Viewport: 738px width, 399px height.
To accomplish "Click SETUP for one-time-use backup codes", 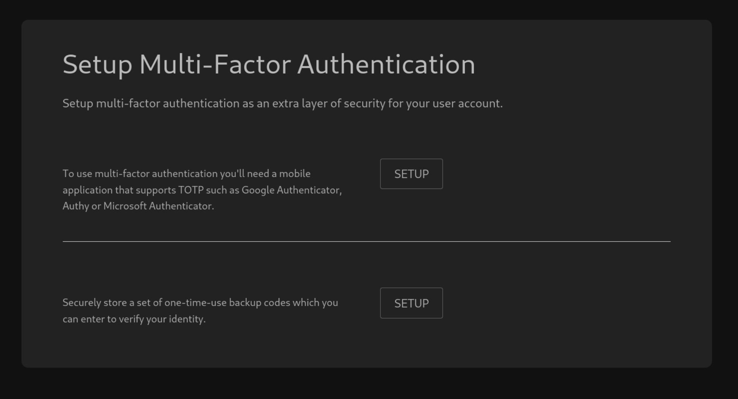I will 411,303.
